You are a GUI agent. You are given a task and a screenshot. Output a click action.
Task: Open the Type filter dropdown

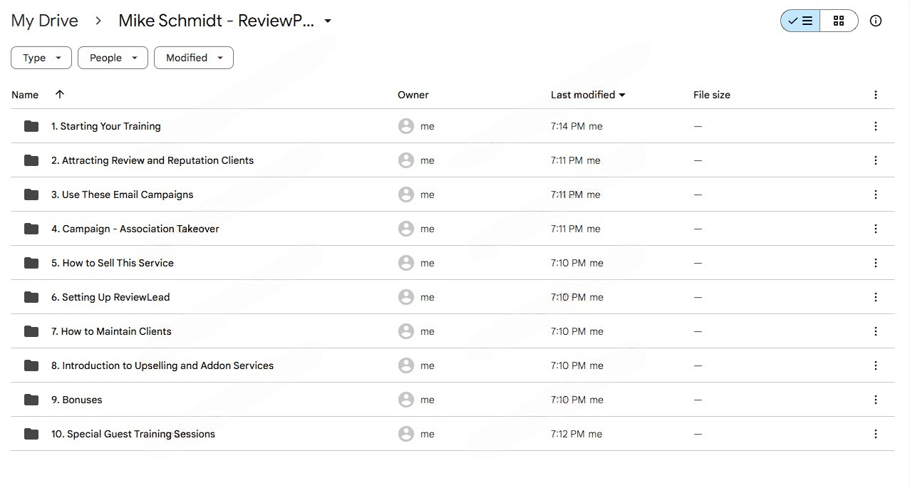point(41,58)
